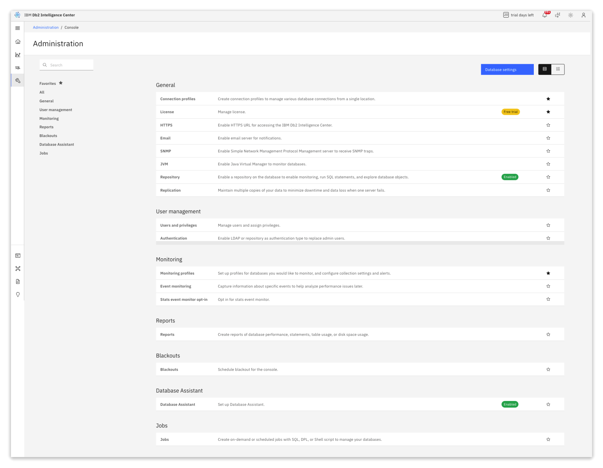603x468 pixels.
Task: Select Jobs category filter
Action: [44, 153]
